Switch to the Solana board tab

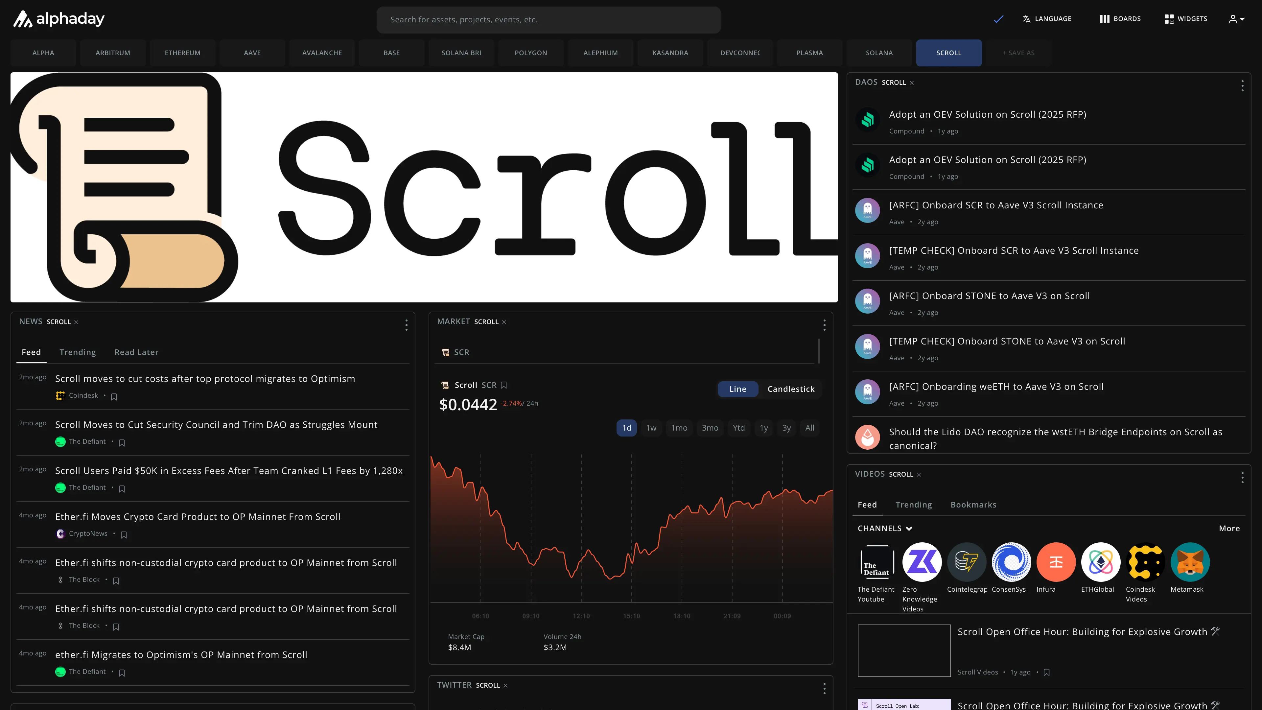click(879, 53)
